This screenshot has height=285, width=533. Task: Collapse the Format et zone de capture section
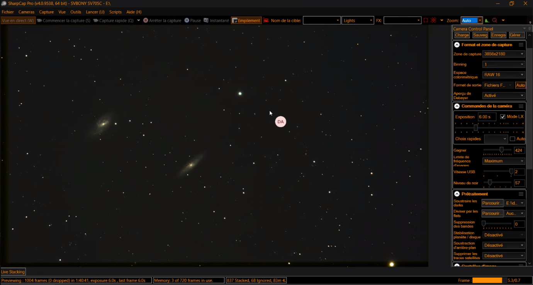coord(457,45)
